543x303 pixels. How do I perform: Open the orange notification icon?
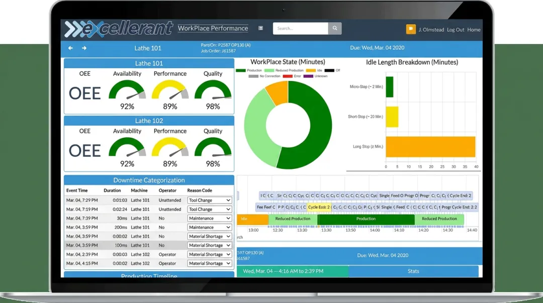(x=411, y=30)
